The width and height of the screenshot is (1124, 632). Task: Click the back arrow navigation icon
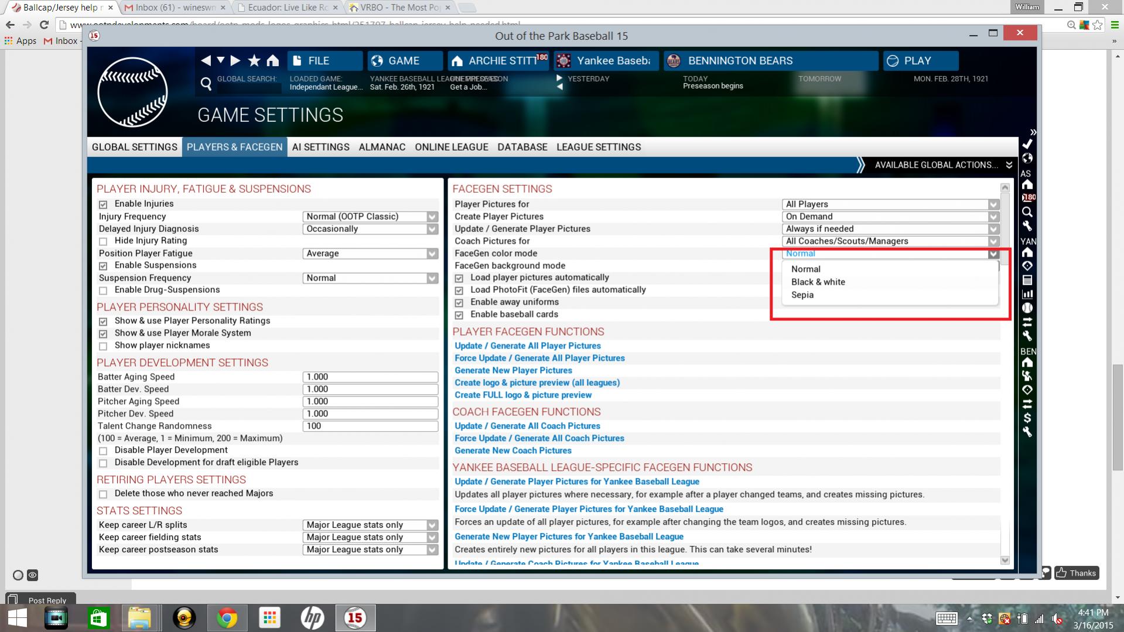coord(206,61)
